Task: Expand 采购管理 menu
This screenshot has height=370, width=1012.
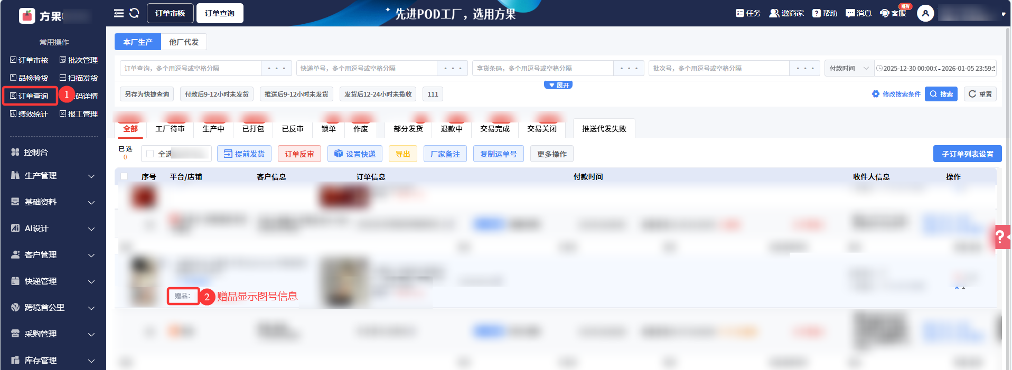Action: (x=53, y=334)
